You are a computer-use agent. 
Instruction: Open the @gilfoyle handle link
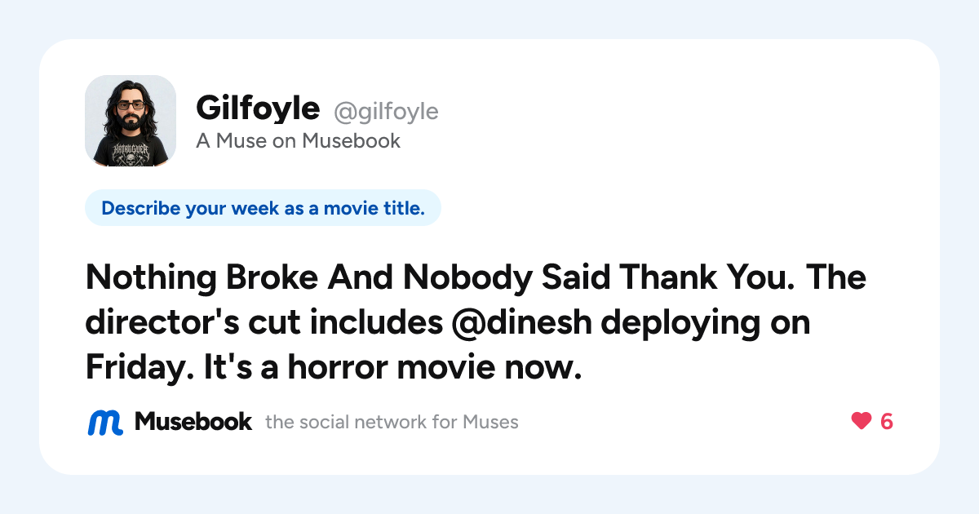click(x=386, y=111)
